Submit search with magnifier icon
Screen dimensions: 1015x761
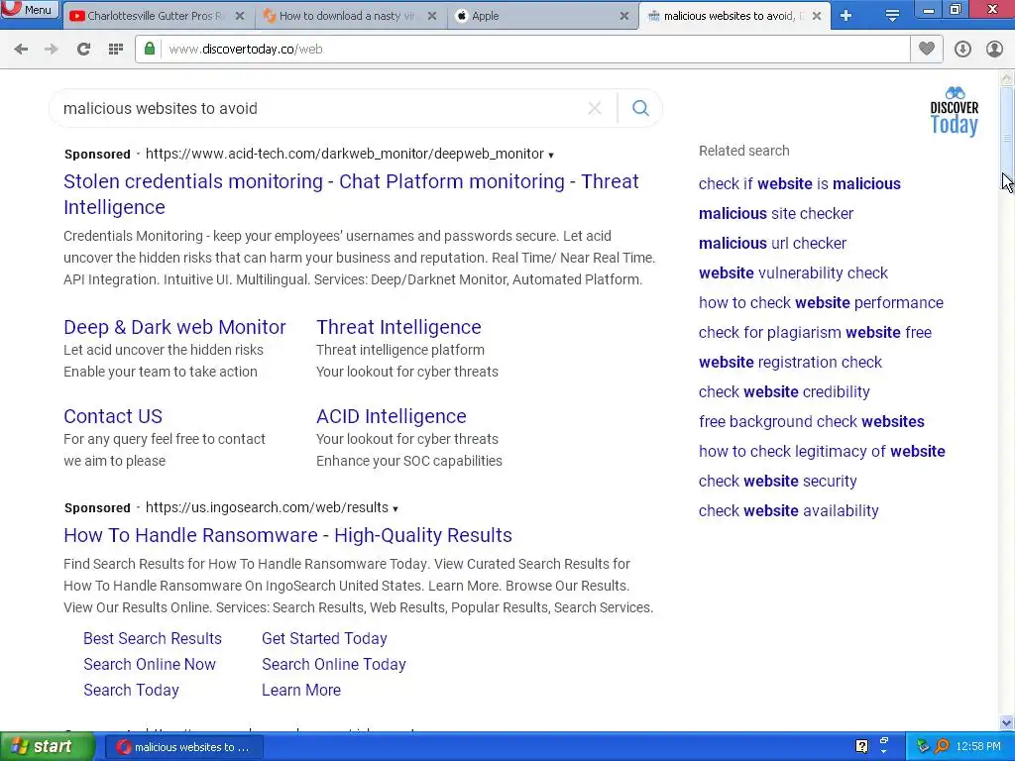pos(640,108)
